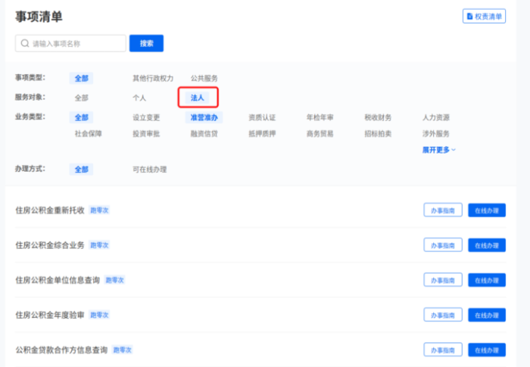530x367 pixels.
Task: Open the 住房公积金综合业务 item title
Action: [50, 245]
